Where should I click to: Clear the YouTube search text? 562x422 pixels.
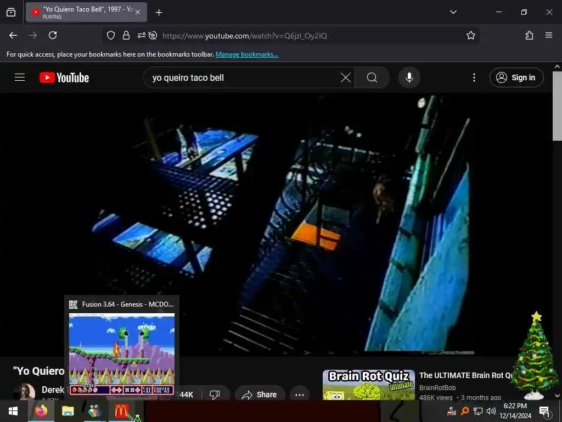[x=346, y=77]
